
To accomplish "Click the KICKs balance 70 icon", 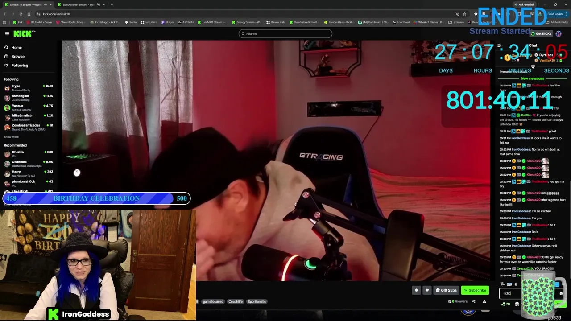I will coord(505,304).
